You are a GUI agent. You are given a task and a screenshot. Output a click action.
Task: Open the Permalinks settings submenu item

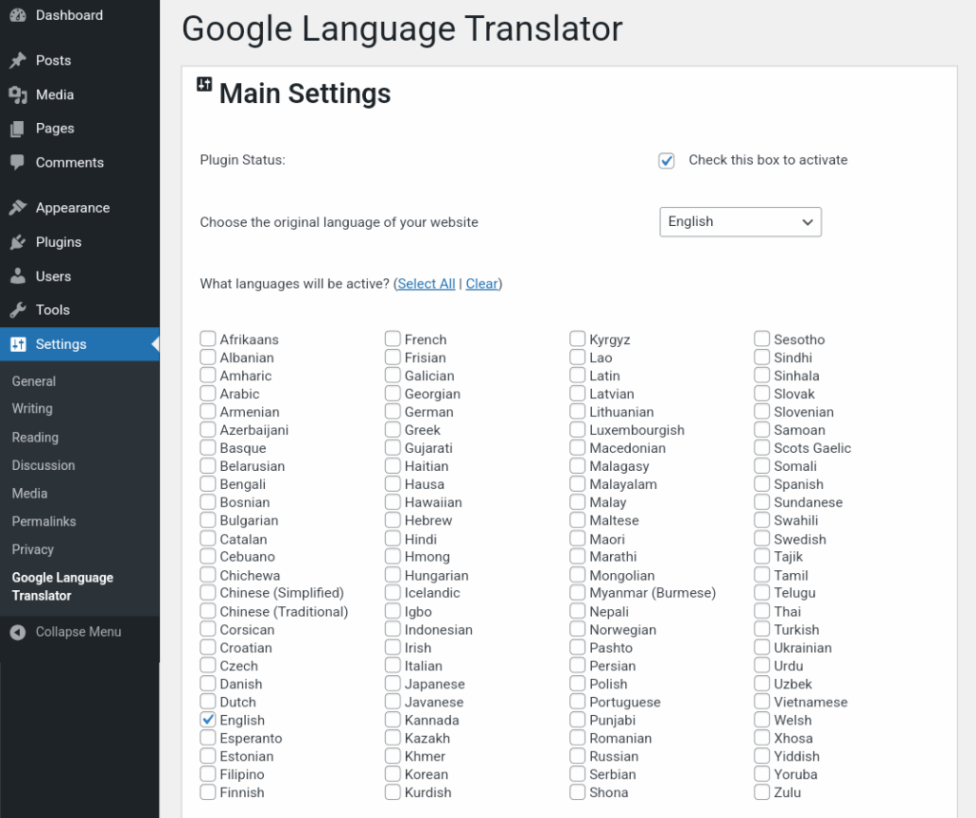[44, 521]
